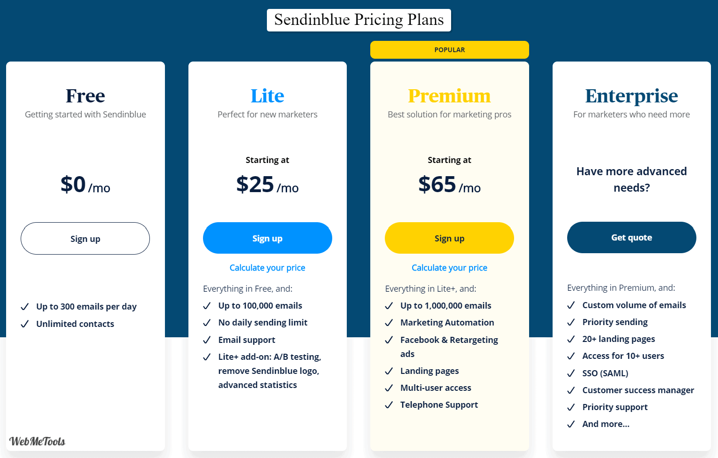718x458 pixels.
Task: Click the yellow POPULAR badge
Action: tap(449, 50)
